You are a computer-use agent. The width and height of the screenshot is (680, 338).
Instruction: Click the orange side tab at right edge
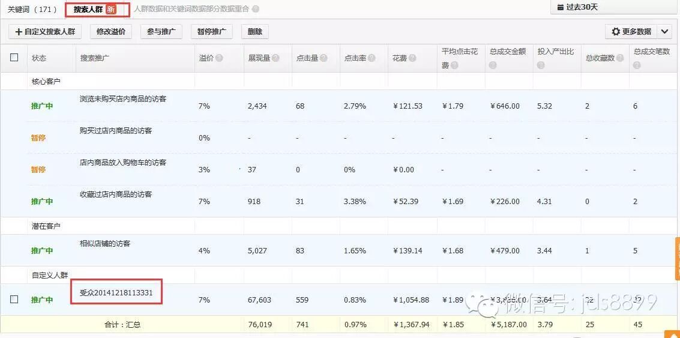(x=678, y=259)
